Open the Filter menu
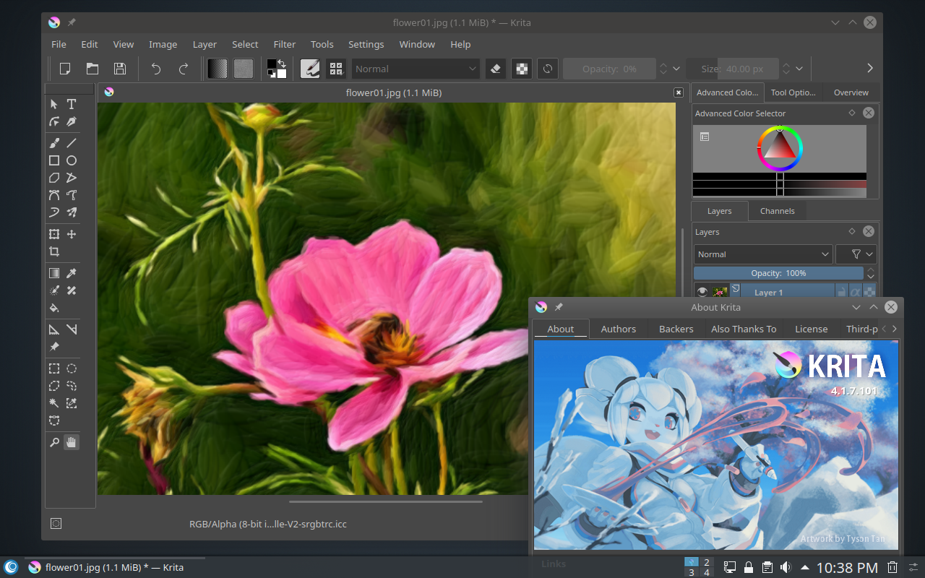This screenshot has width=925, height=578. 285,44
